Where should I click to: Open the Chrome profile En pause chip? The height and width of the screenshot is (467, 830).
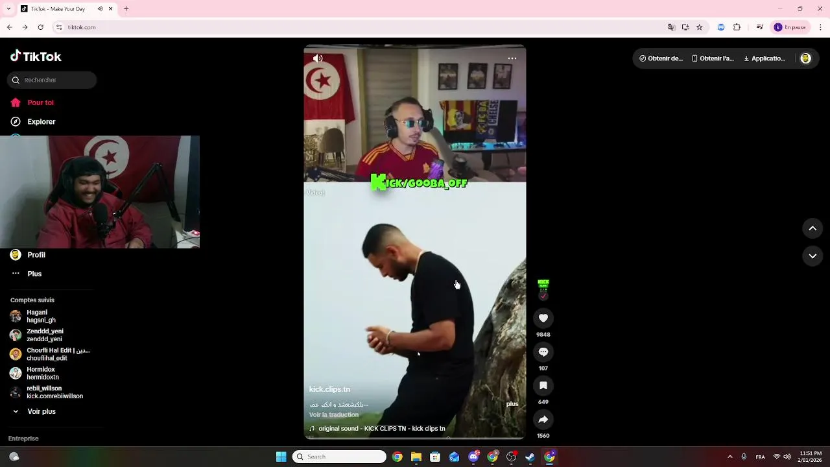(x=790, y=27)
